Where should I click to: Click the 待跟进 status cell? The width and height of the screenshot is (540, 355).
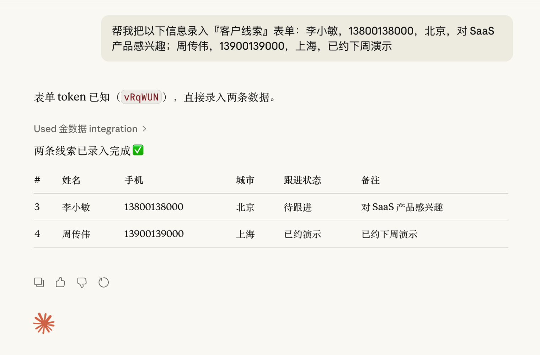[298, 207]
